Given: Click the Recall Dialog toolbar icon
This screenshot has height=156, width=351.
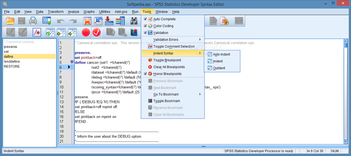Looking at the screenshot, I should (x=47, y=21).
